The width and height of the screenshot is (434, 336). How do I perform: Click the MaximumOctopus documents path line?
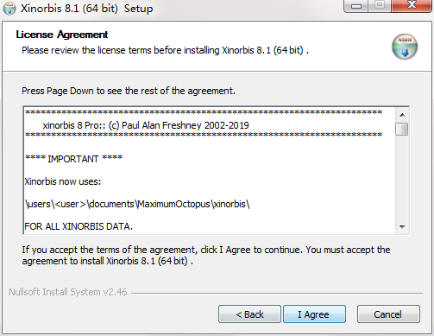(137, 204)
